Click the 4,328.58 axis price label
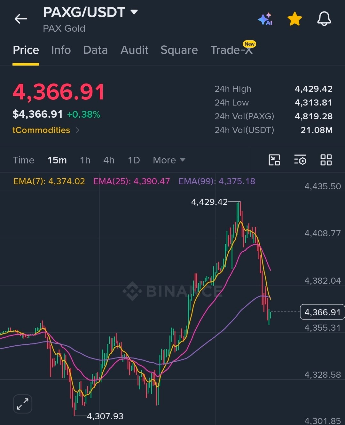The width and height of the screenshot is (345, 425). [323, 375]
